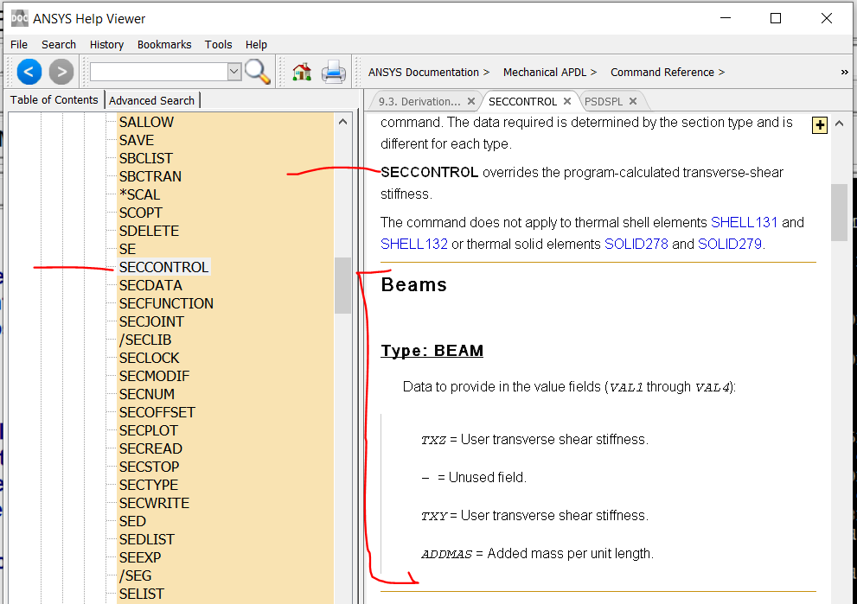Click the blue Back navigation arrow
This screenshot has width=857, height=604.
pyautogui.click(x=29, y=72)
